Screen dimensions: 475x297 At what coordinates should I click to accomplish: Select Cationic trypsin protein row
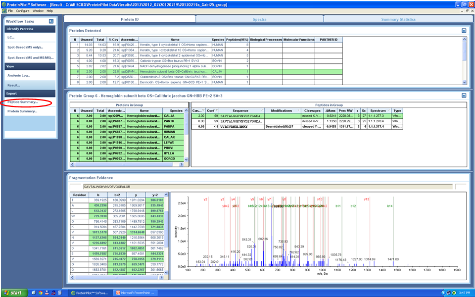click(206, 61)
